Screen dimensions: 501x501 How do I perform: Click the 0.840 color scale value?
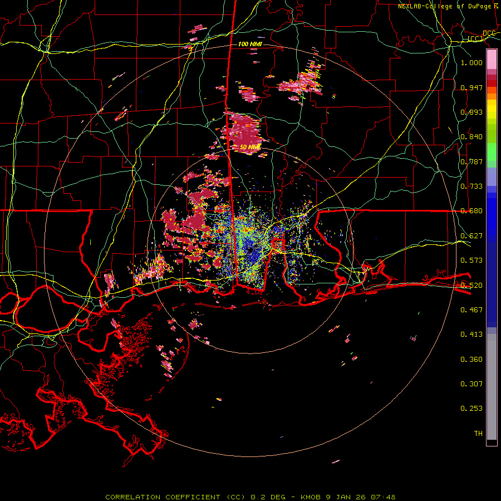click(x=471, y=137)
